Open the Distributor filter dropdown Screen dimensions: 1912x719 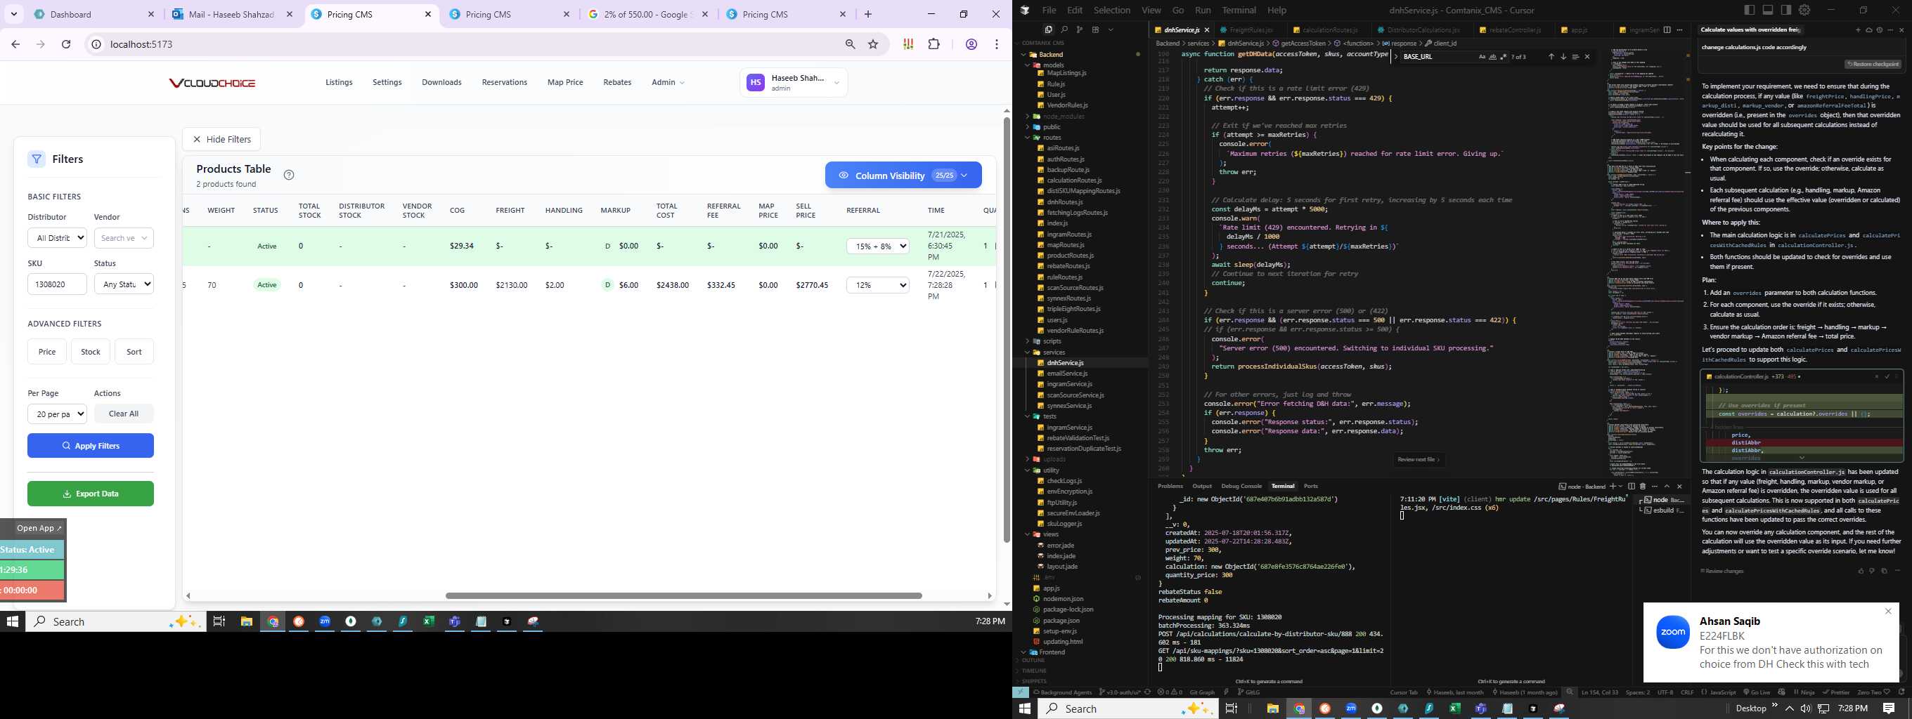pos(57,238)
